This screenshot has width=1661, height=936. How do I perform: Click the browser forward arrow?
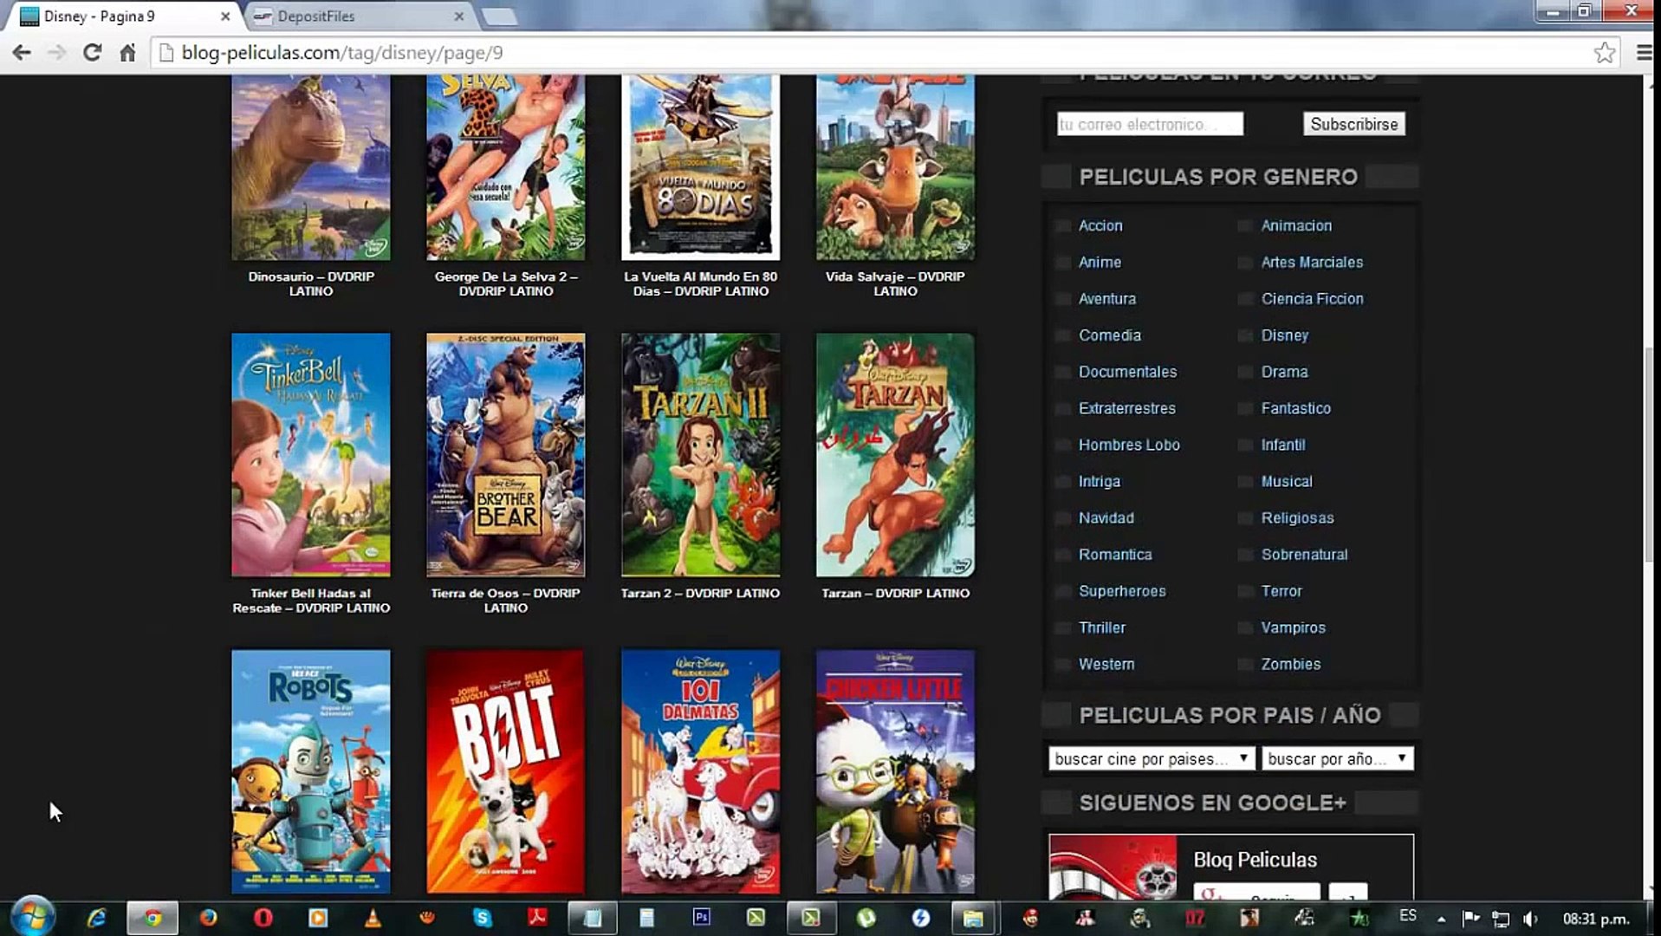(57, 53)
